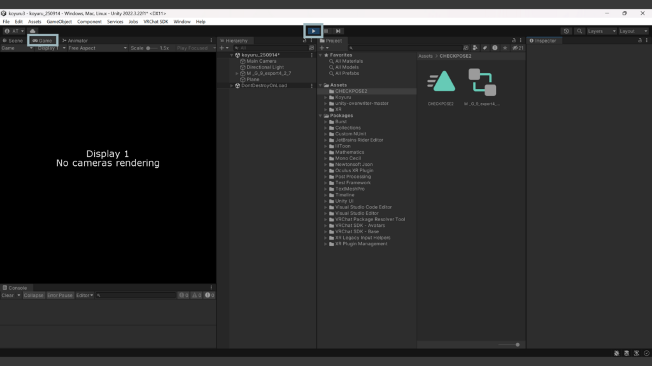Open the cloud services icon

point(32,30)
